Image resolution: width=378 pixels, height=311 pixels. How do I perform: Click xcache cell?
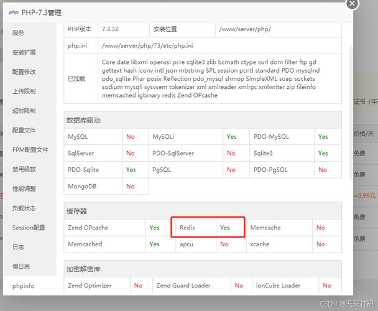279,244
